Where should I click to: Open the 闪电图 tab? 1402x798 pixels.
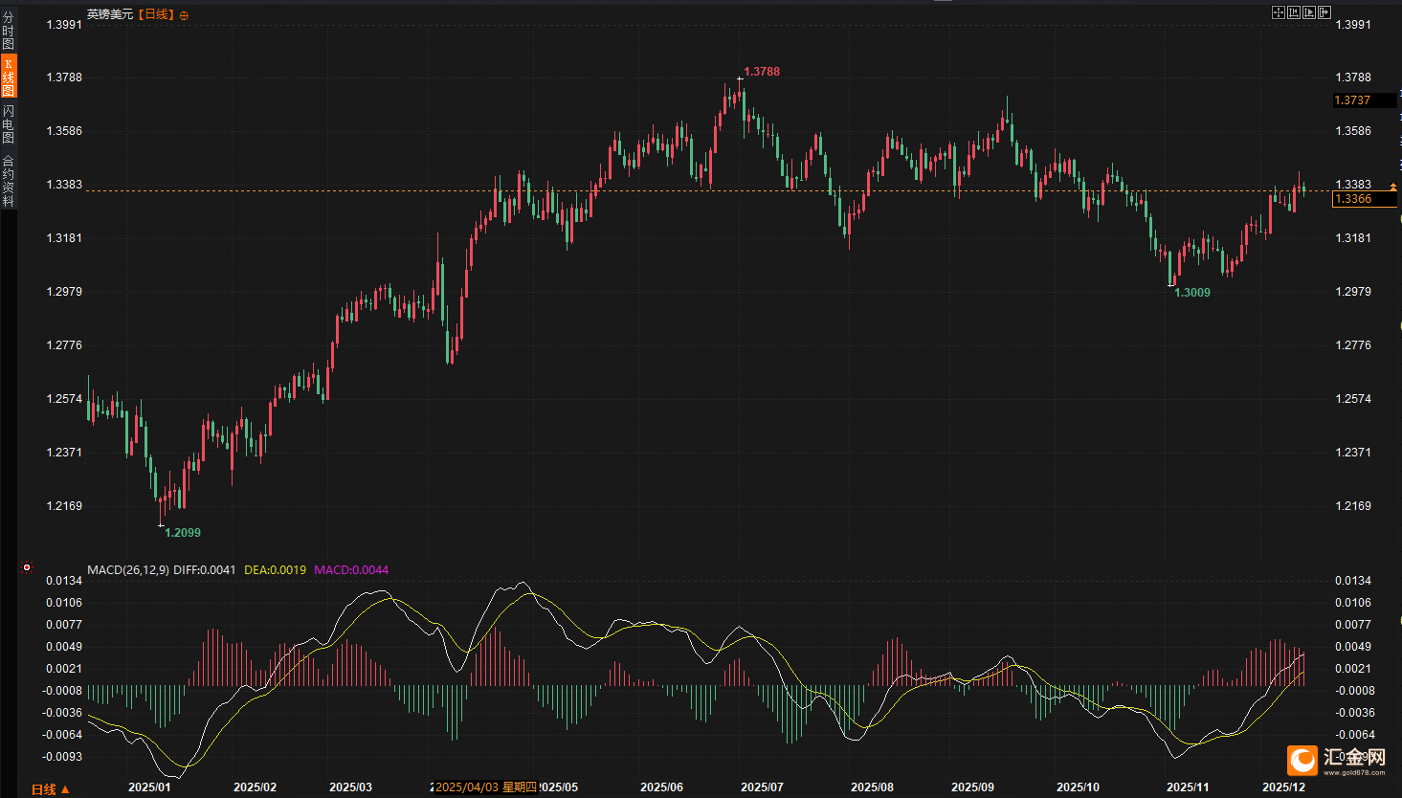[9, 124]
